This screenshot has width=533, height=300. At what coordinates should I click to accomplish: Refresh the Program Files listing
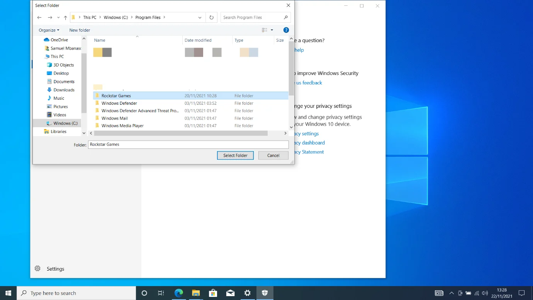211,17
